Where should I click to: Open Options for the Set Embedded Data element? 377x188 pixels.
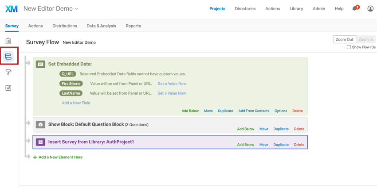280,111
